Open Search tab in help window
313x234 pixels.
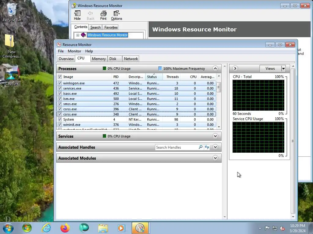coord(95,27)
